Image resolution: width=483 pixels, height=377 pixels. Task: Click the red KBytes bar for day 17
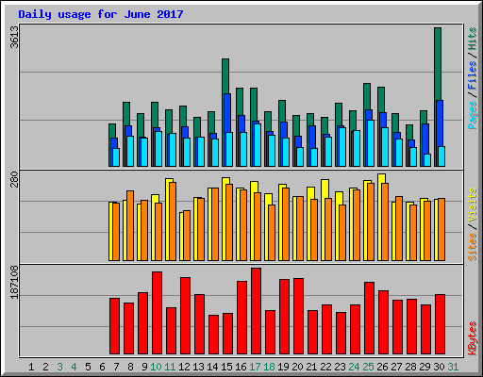pos(256,311)
